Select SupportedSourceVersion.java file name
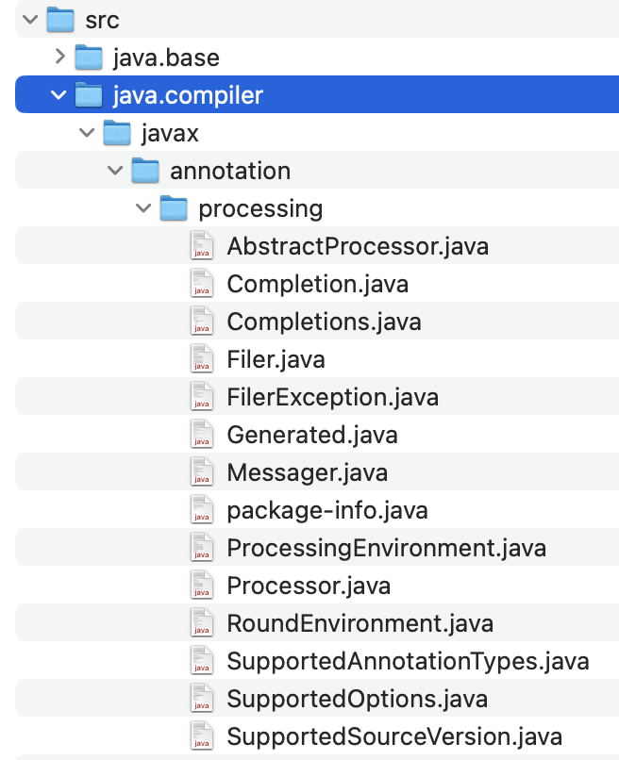 coord(394,736)
